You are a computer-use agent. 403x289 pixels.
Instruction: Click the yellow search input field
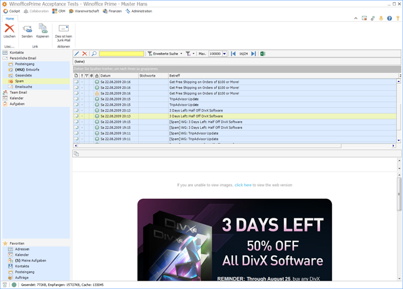(x=121, y=53)
